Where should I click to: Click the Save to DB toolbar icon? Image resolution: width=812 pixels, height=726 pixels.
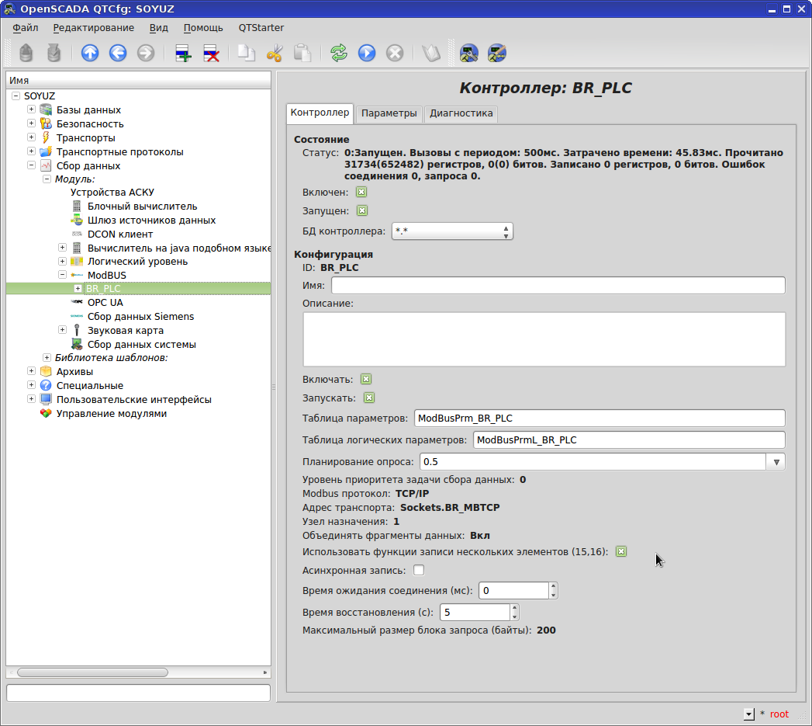(53, 53)
